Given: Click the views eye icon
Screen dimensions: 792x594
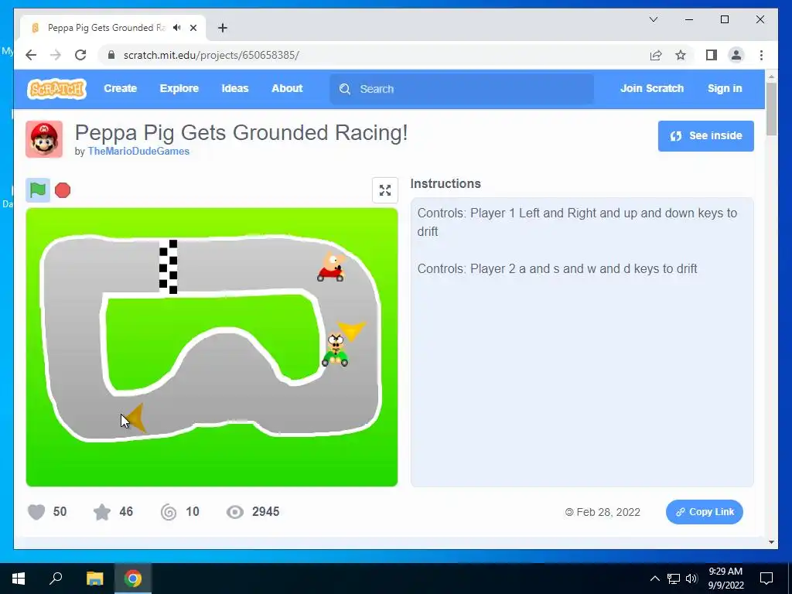Looking at the screenshot, I should tap(235, 512).
